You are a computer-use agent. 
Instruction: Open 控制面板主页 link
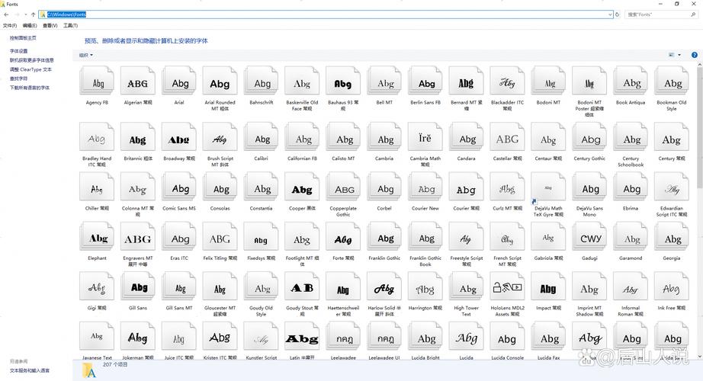tap(23, 38)
